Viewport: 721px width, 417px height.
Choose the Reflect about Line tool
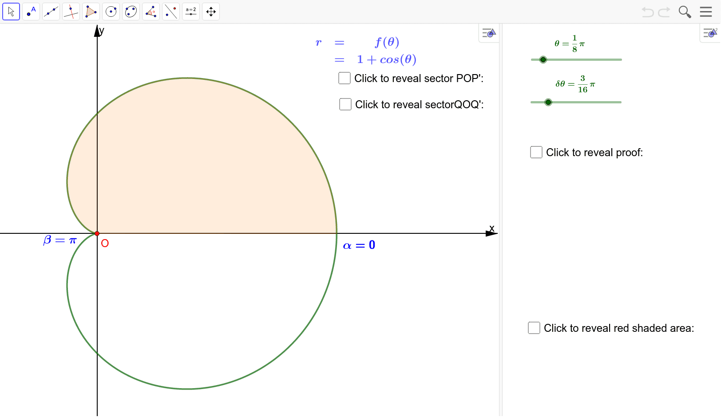pos(171,12)
